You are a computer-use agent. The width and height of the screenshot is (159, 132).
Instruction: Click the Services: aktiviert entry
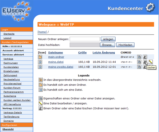13,55
